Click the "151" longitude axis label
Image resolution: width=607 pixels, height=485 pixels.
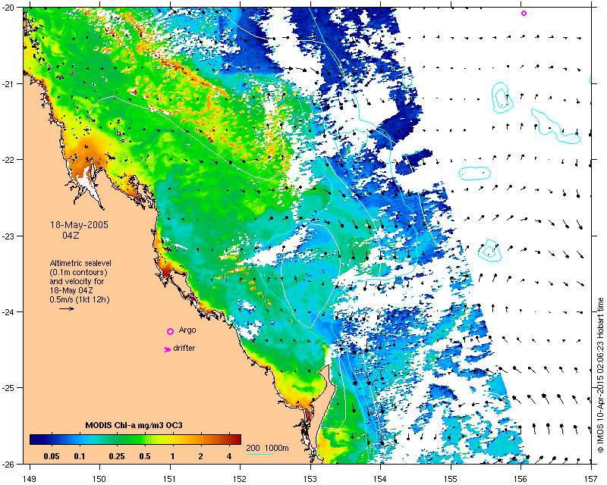pyautogui.click(x=170, y=480)
